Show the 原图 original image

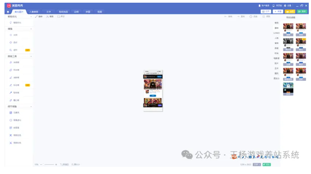(x=266, y=17)
